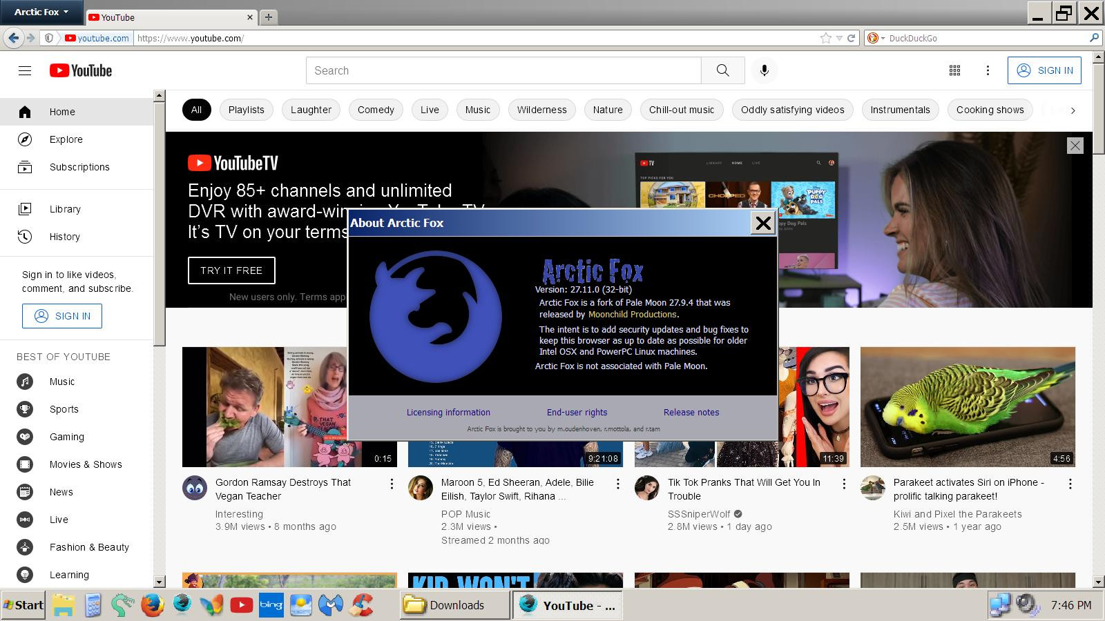The height and width of the screenshot is (621, 1105).
Task: Go back with browser back arrow
Action: point(13,38)
